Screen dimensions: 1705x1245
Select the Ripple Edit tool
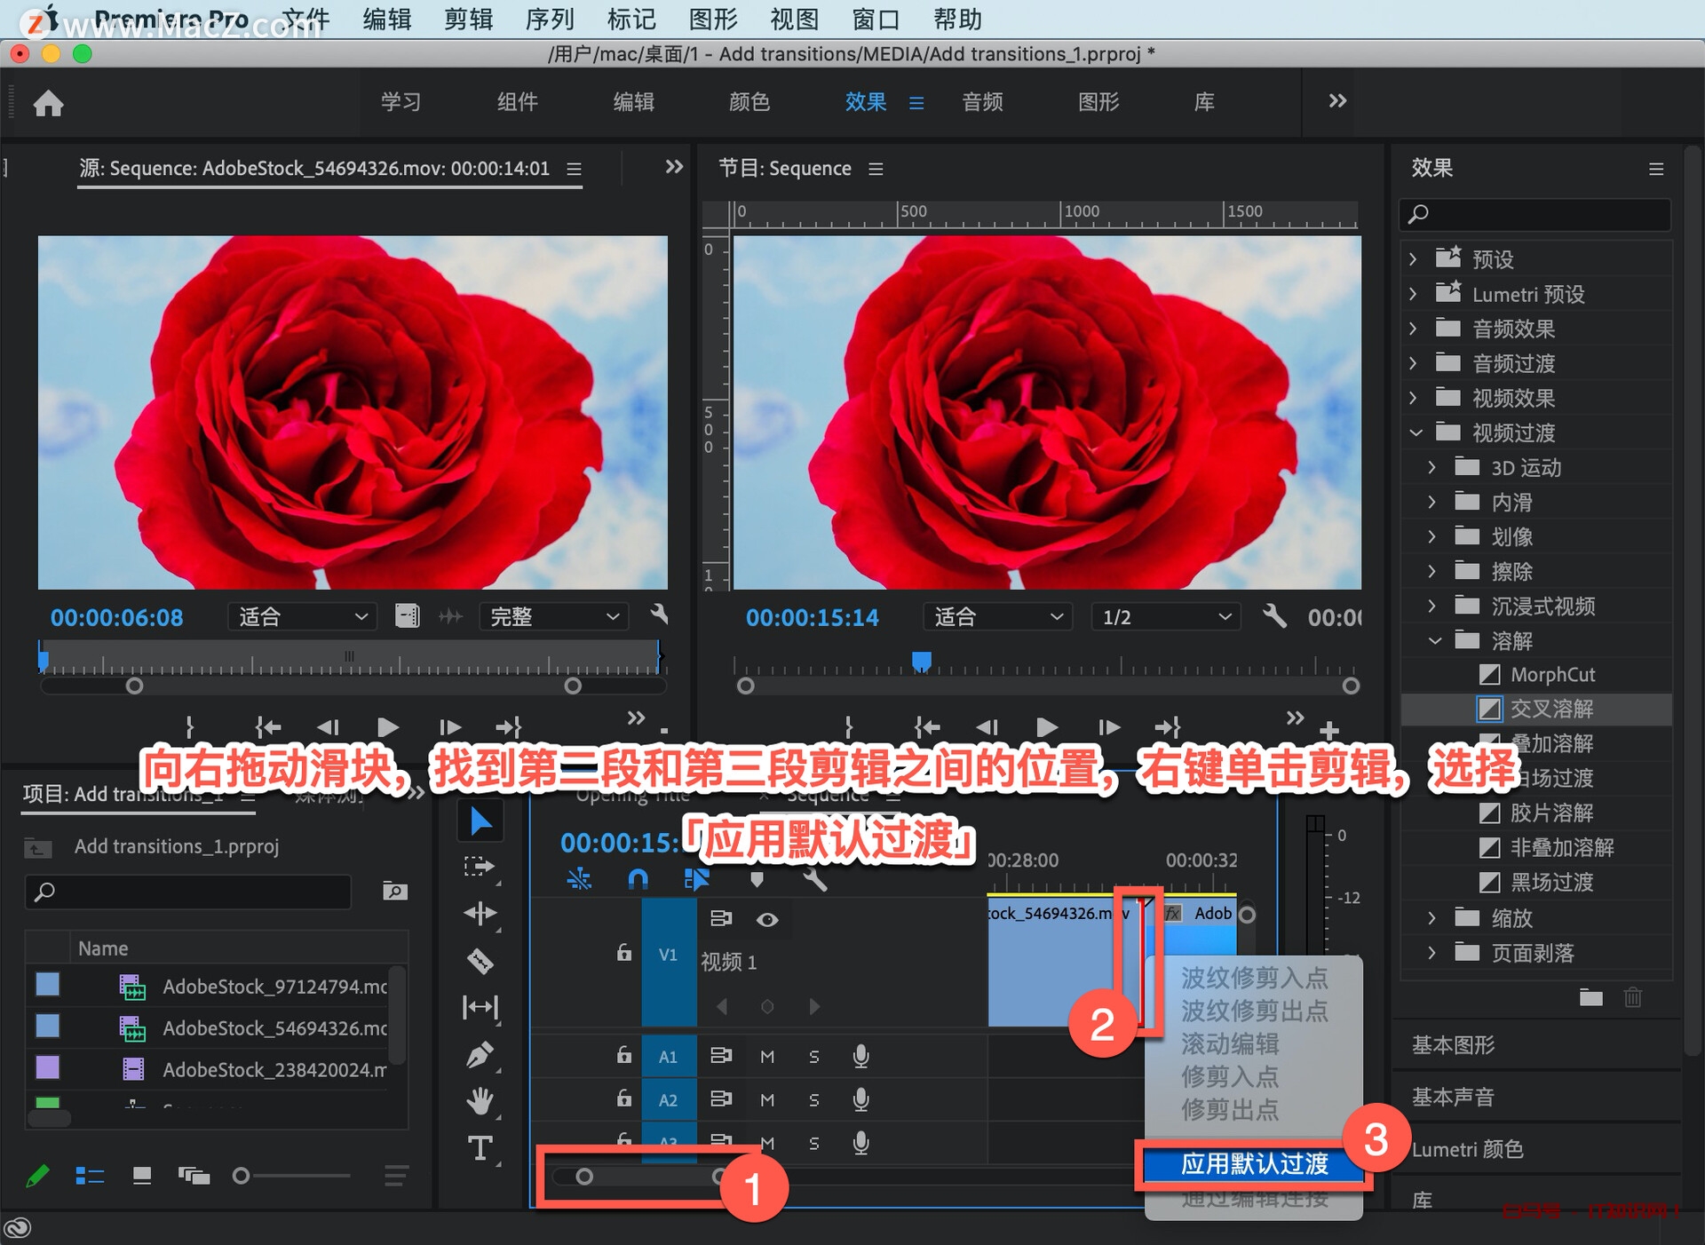pos(480,914)
